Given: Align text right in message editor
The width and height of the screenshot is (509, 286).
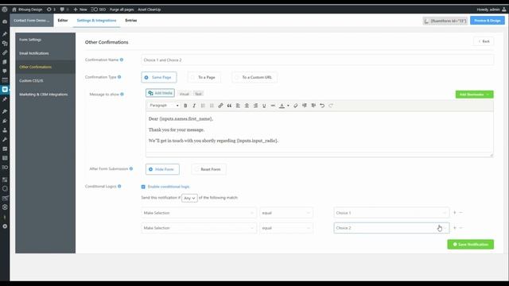Looking at the screenshot, I should (x=255, y=106).
